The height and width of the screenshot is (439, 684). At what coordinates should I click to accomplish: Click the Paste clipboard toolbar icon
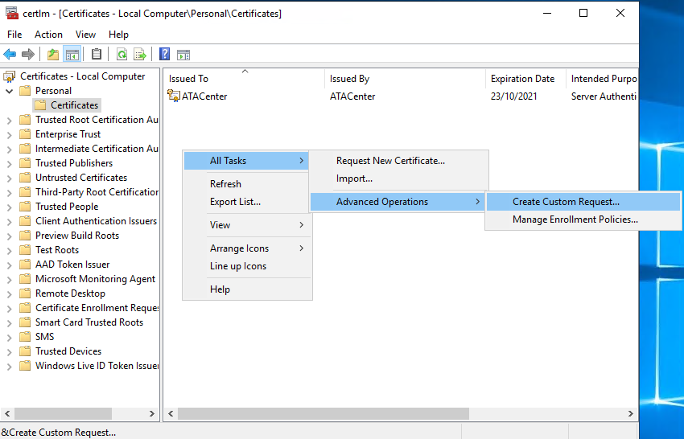(97, 55)
